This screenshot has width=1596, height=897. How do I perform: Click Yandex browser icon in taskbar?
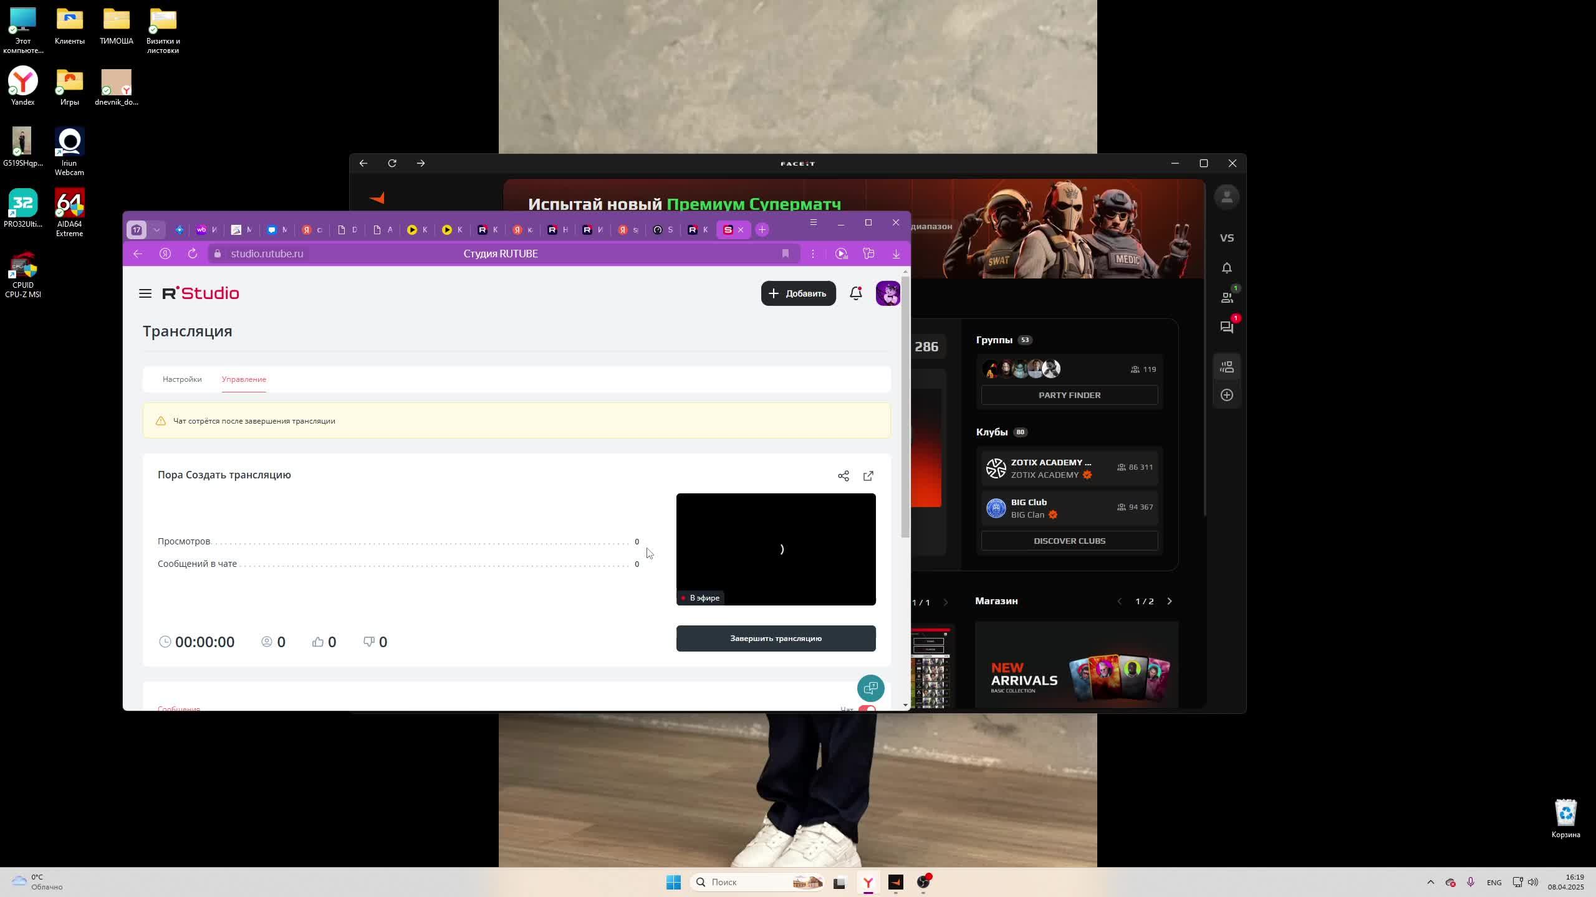click(868, 882)
